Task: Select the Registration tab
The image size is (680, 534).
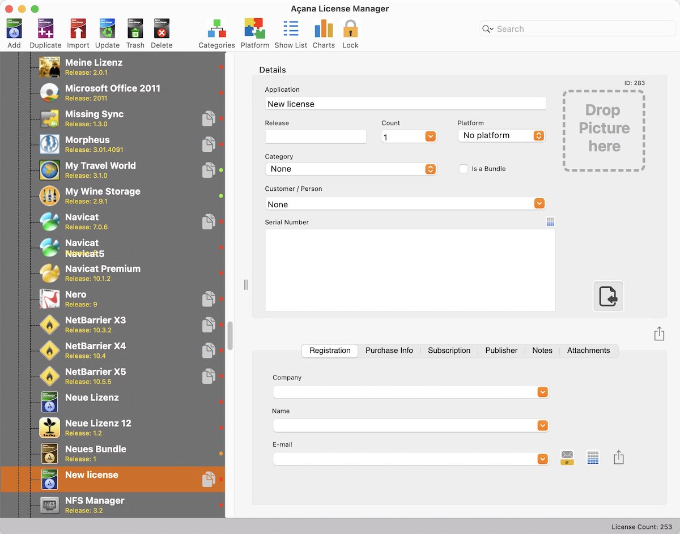Action: click(x=330, y=351)
